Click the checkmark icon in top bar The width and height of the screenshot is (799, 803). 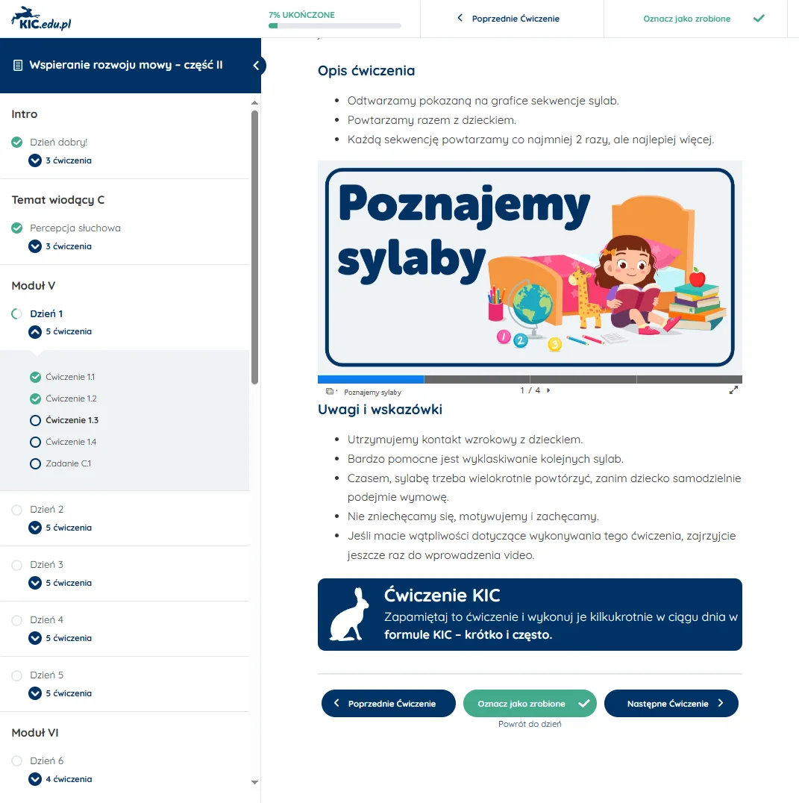[759, 19]
